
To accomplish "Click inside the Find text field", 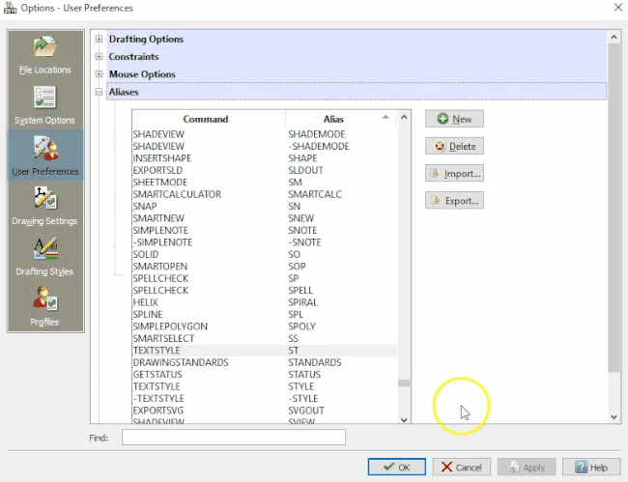I will coord(233,438).
